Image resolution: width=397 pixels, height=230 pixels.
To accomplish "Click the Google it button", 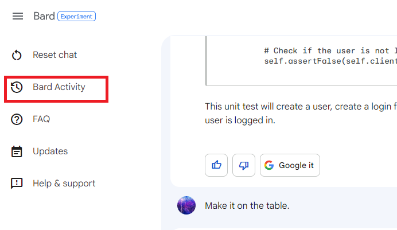I will click(x=290, y=165).
